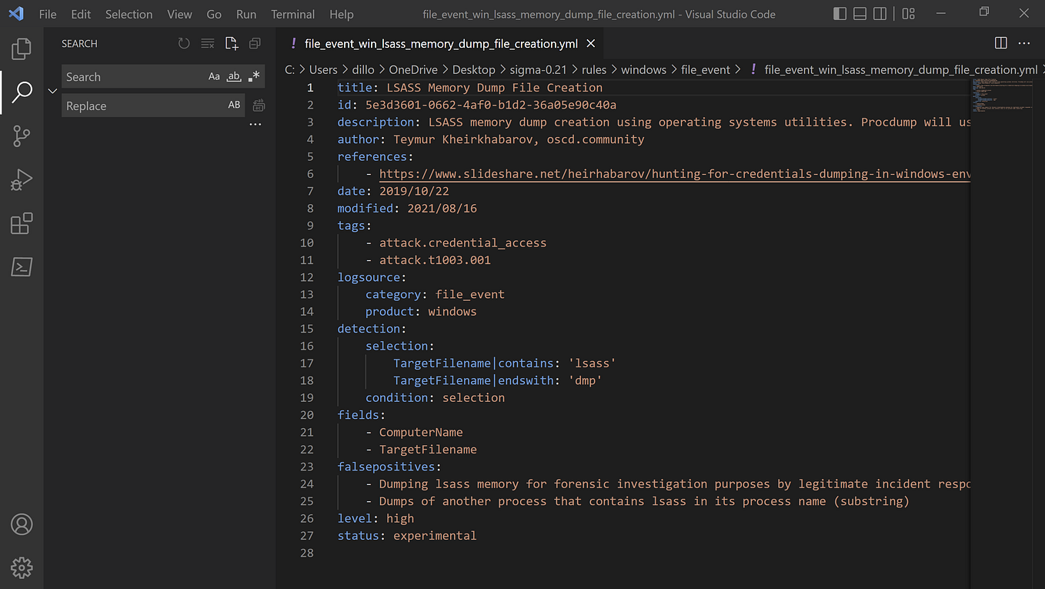This screenshot has width=1045, height=589.
Task: Toggle Use Regular Expression option
Action: (x=254, y=76)
